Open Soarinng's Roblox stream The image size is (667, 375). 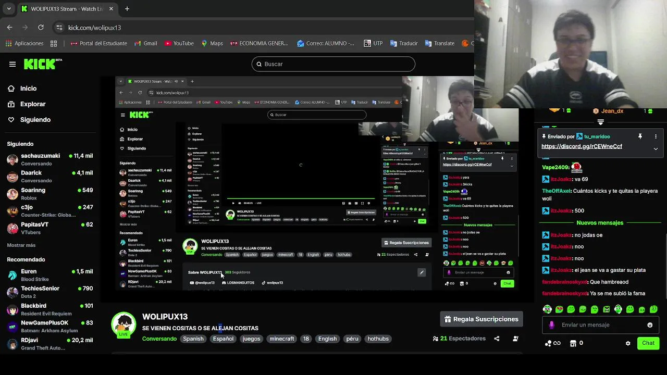[50, 194]
